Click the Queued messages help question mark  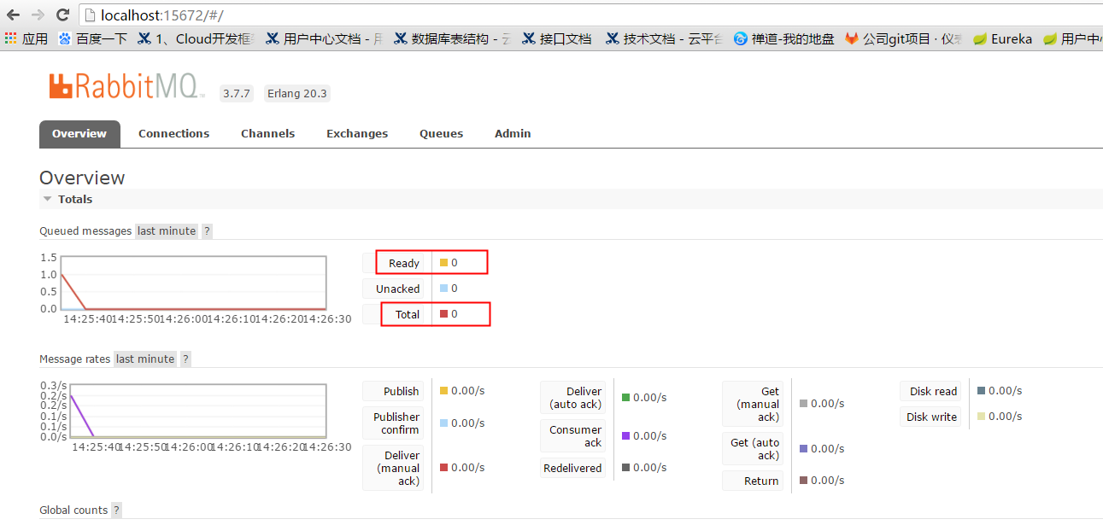pyautogui.click(x=206, y=230)
